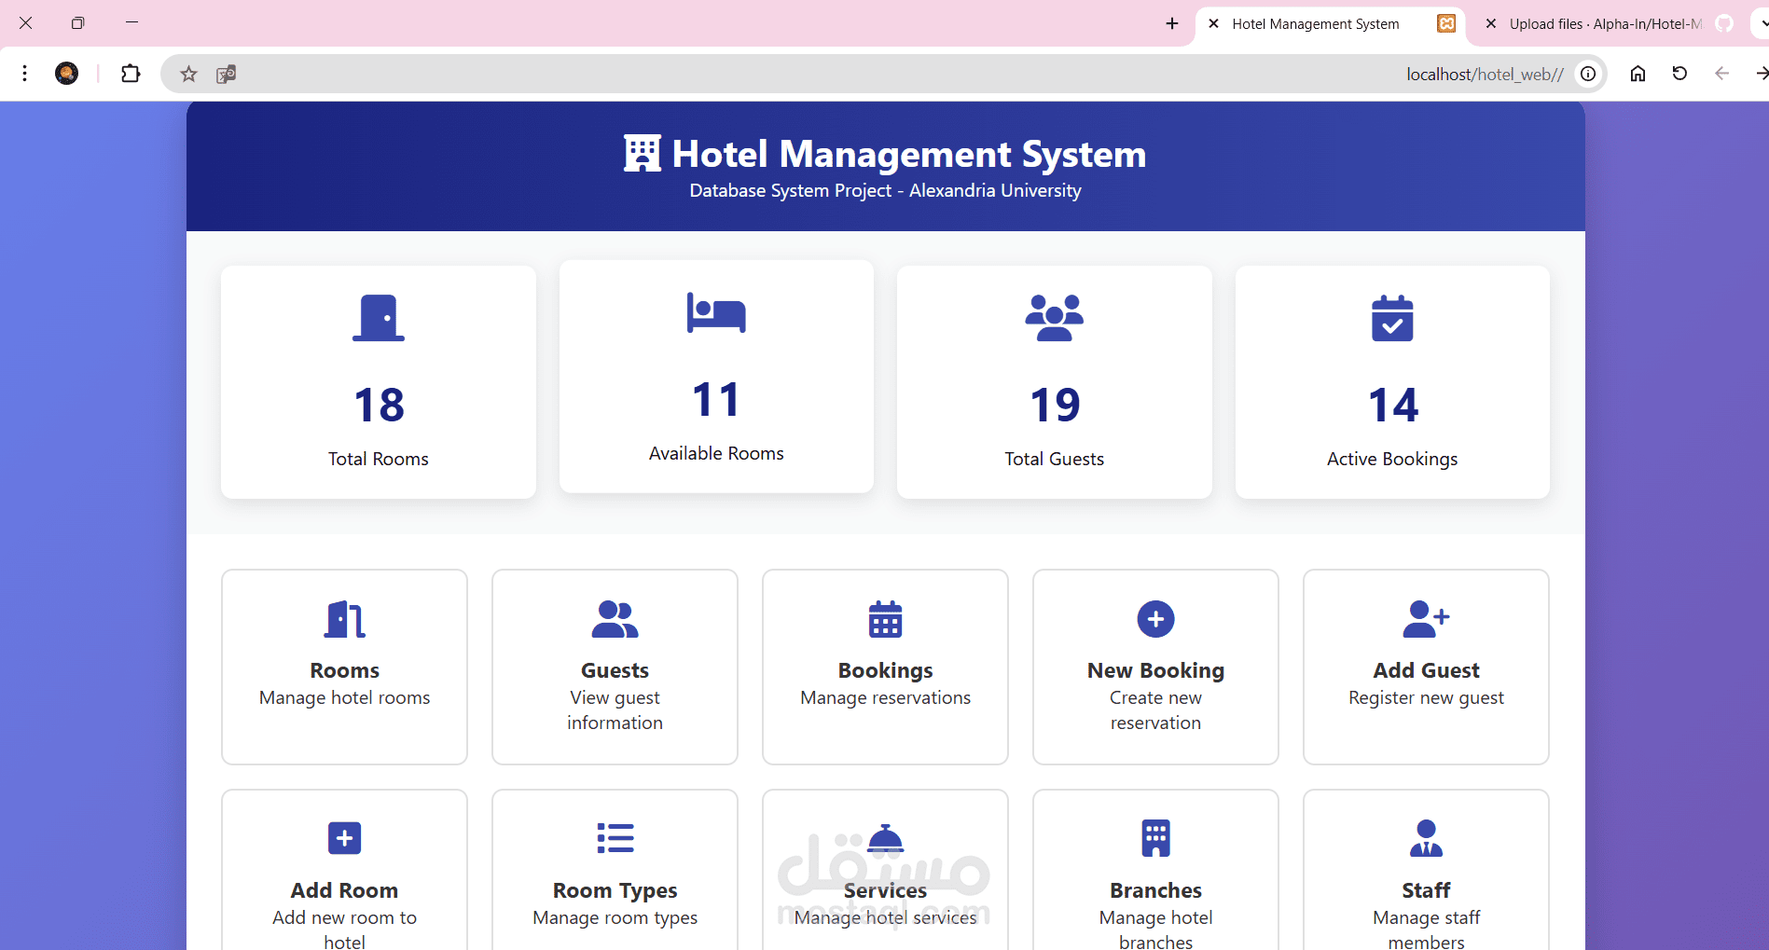This screenshot has height=950, width=1769.
Task: Click the checked calendar icon on Active Bookings
Action: 1391,318
